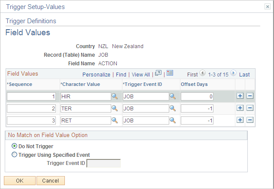
Task: Edit the RET Character Value field
Action: (x=86, y=121)
